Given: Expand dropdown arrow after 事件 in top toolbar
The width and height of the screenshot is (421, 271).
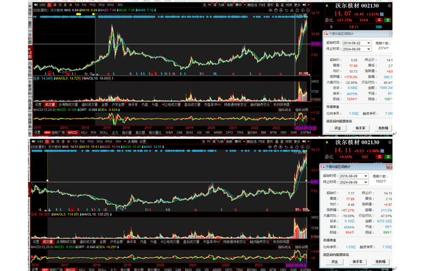Looking at the screenshot, I should click(245, 5).
